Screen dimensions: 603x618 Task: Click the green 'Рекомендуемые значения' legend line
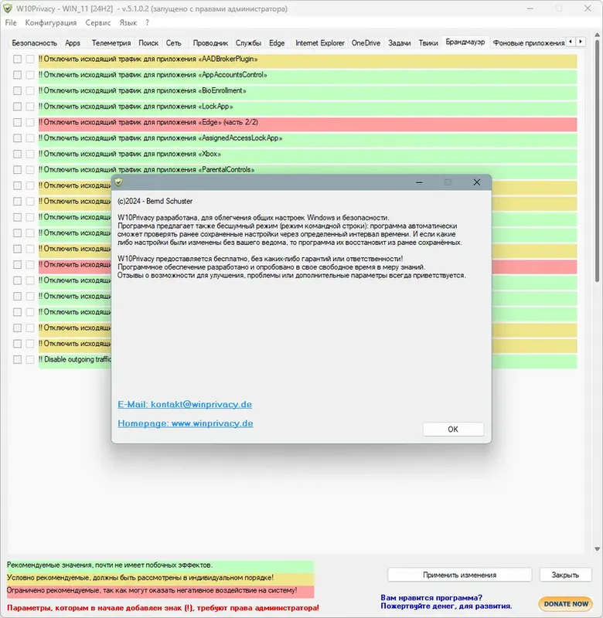point(160,565)
